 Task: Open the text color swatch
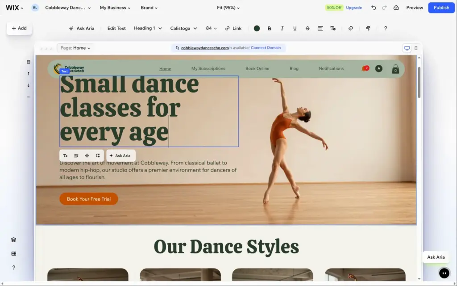point(257,28)
